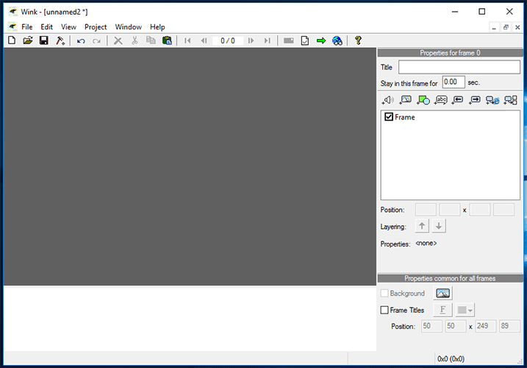Image resolution: width=527 pixels, height=368 pixels.
Task: Click the frame title Font button
Action: pos(442,311)
